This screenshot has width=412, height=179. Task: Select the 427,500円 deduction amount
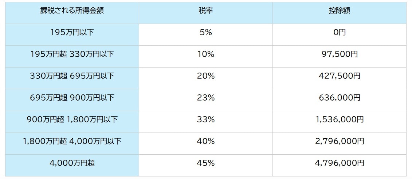point(339,76)
